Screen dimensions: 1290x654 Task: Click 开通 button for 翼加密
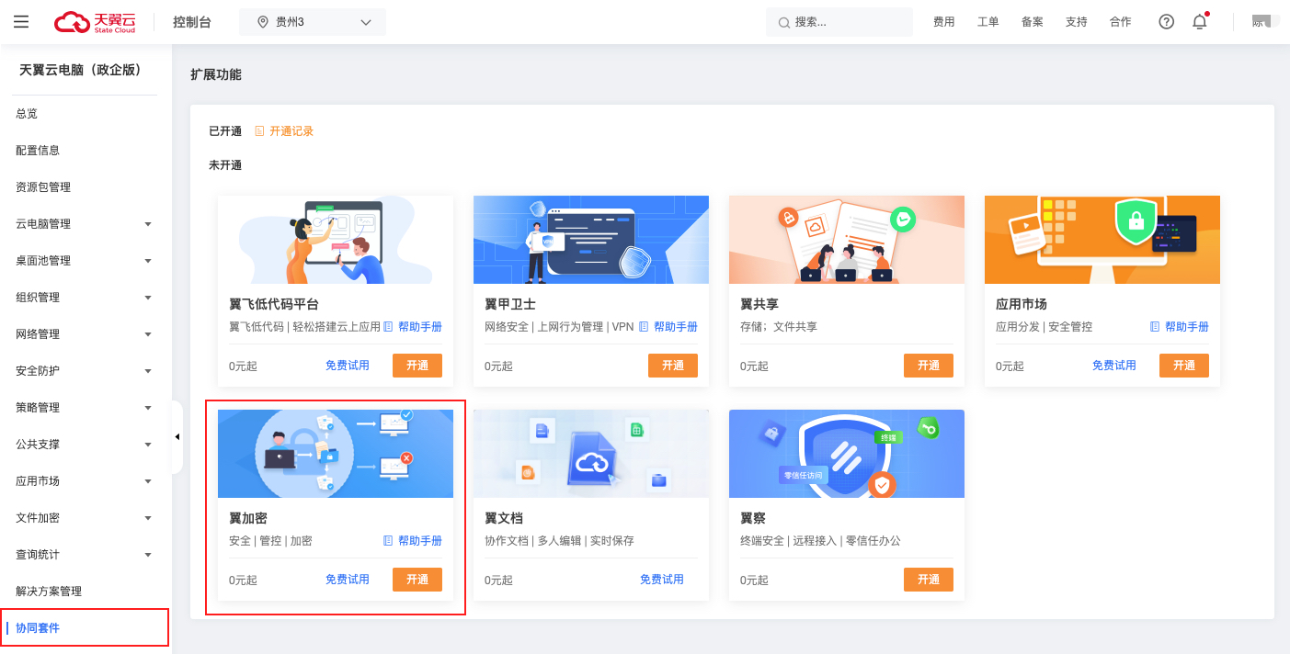pyautogui.click(x=417, y=580)
